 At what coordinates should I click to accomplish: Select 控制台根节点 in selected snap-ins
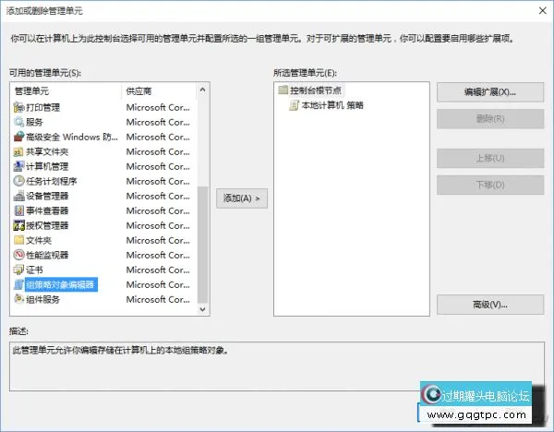click(x=316, y=90)
